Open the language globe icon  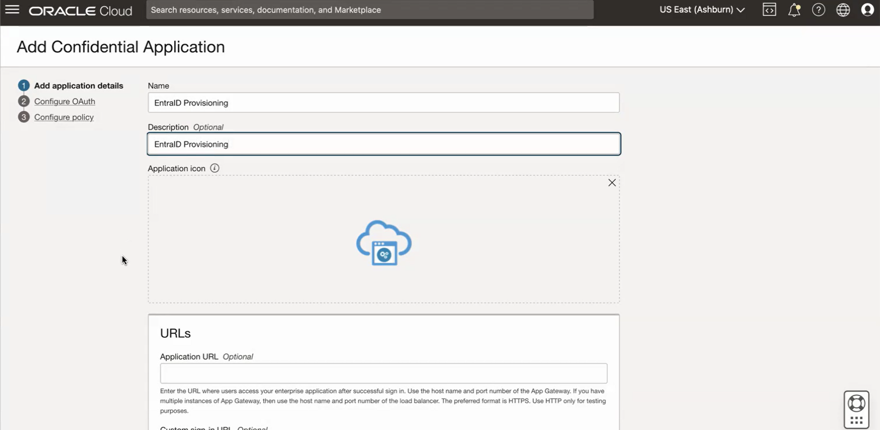click(843, 10)
